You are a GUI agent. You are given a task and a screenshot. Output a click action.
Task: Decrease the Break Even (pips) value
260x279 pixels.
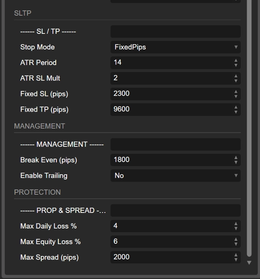pos(236,163)
